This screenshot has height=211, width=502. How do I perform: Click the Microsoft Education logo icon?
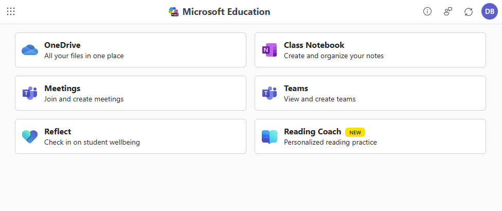[174, 12]
